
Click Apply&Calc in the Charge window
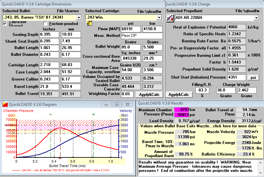click(x=179, y=95)
